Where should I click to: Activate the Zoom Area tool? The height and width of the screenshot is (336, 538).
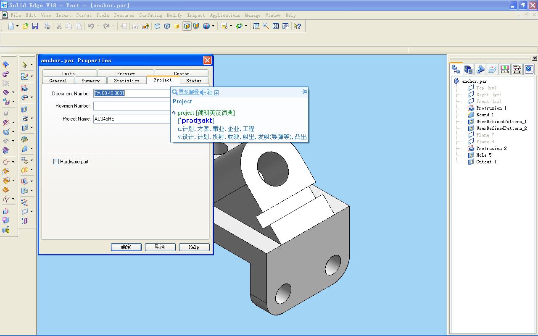(x=256, y=26)
